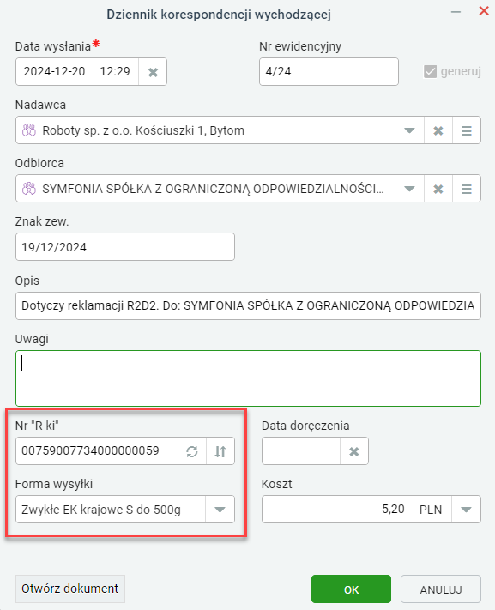This screenshot has height=610, width=495.
Task: Confirm with the green OK button
Action: click(351, 589)
